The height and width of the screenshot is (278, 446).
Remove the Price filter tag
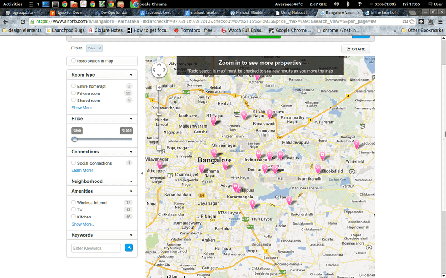tap(99, 48)
